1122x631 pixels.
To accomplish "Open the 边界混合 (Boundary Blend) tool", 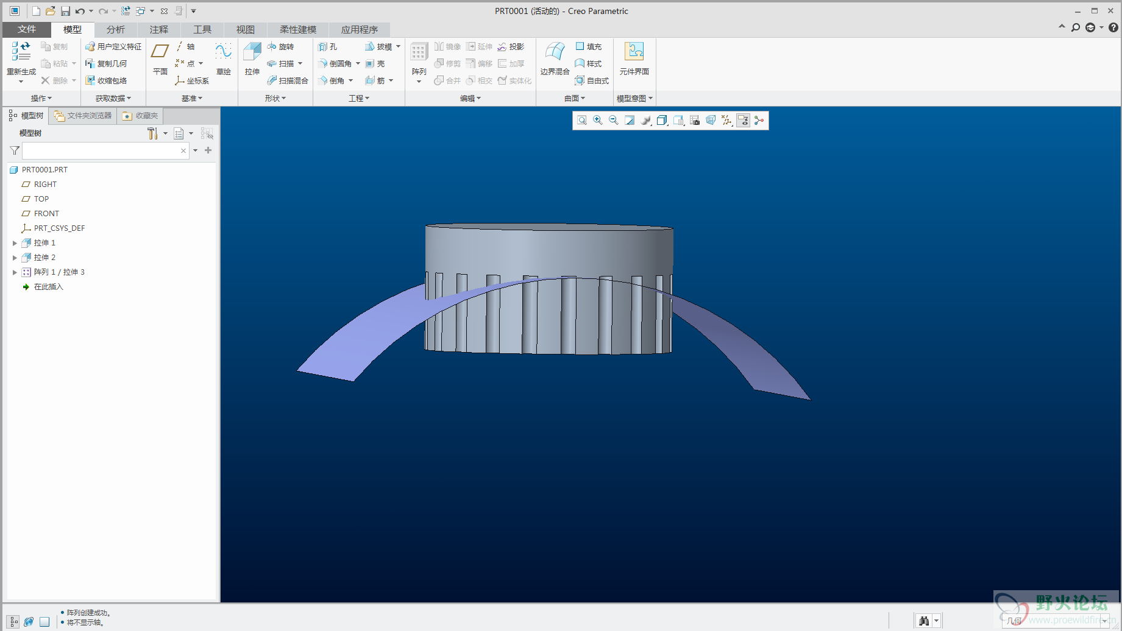I will point(555,59).
